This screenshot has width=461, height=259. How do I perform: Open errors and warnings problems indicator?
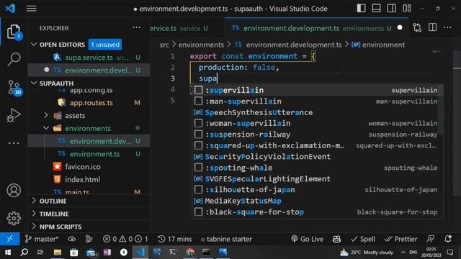click(x=125, y=239)
